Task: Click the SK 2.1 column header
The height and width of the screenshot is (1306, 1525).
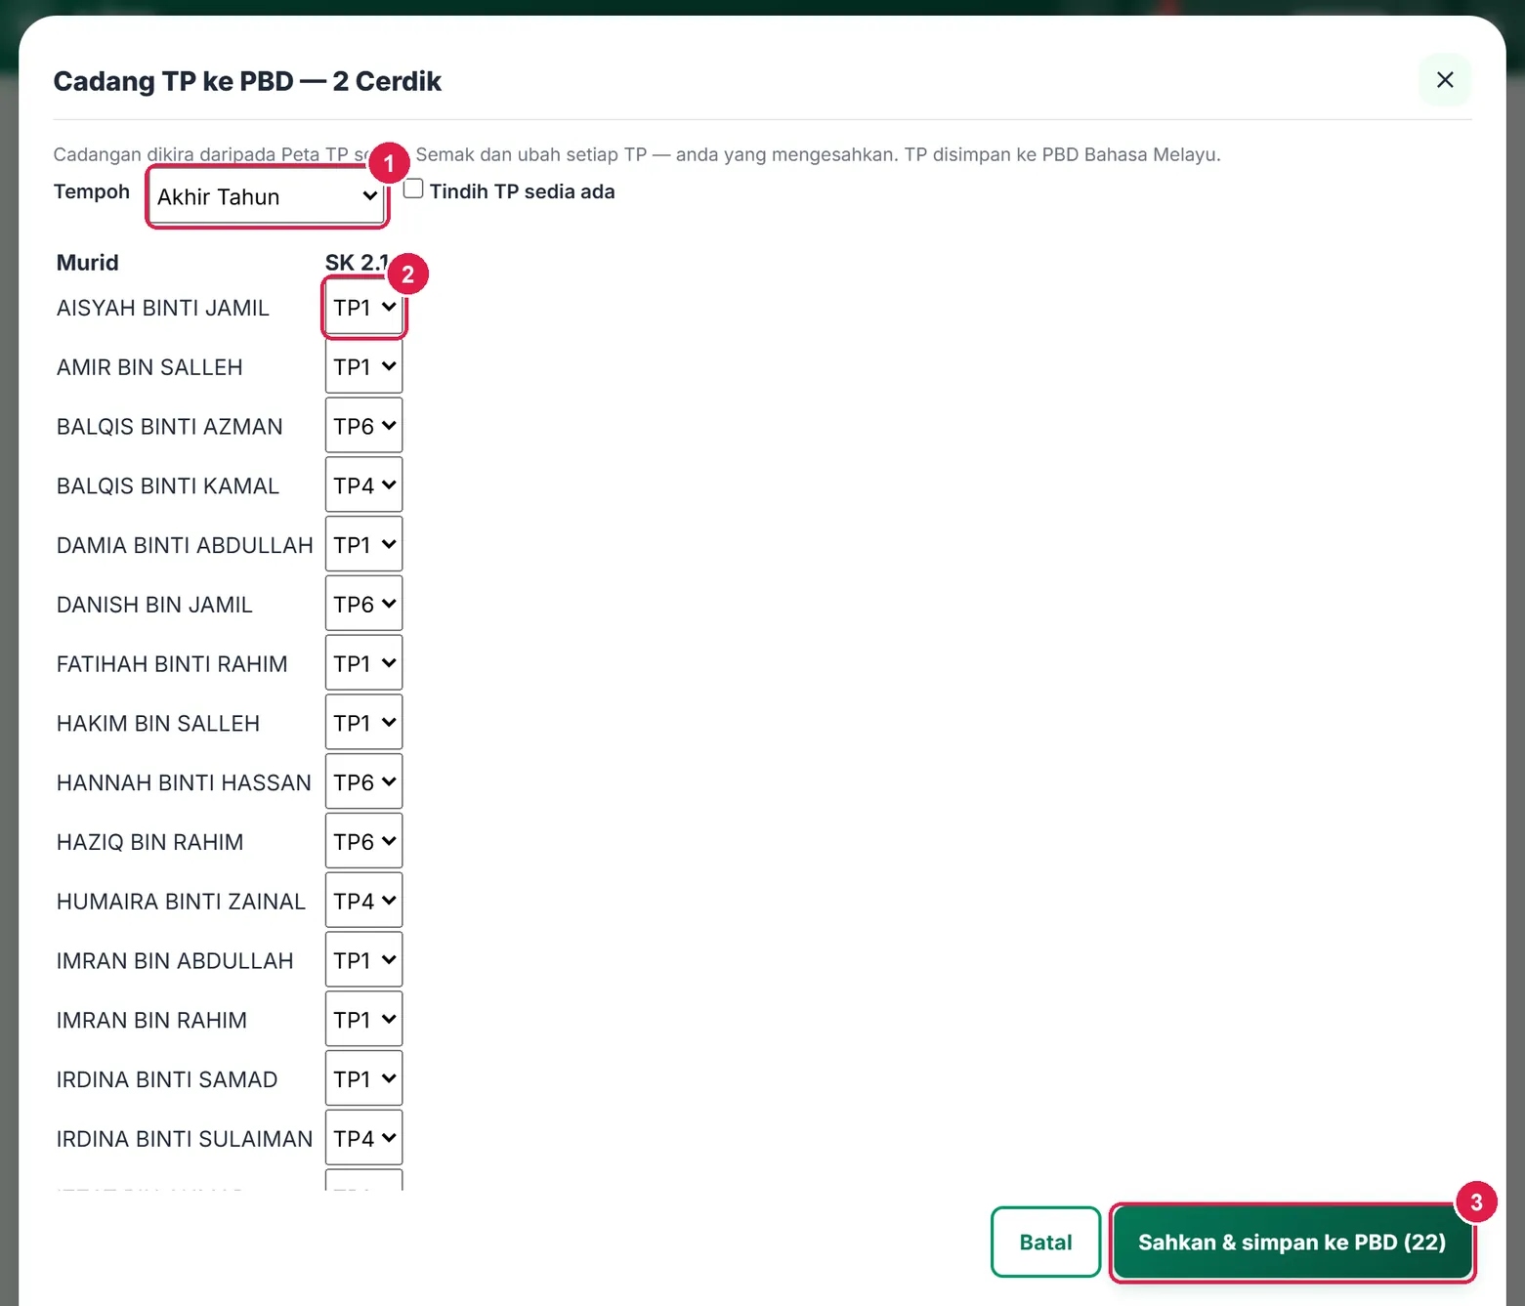Action: point(358,263)
